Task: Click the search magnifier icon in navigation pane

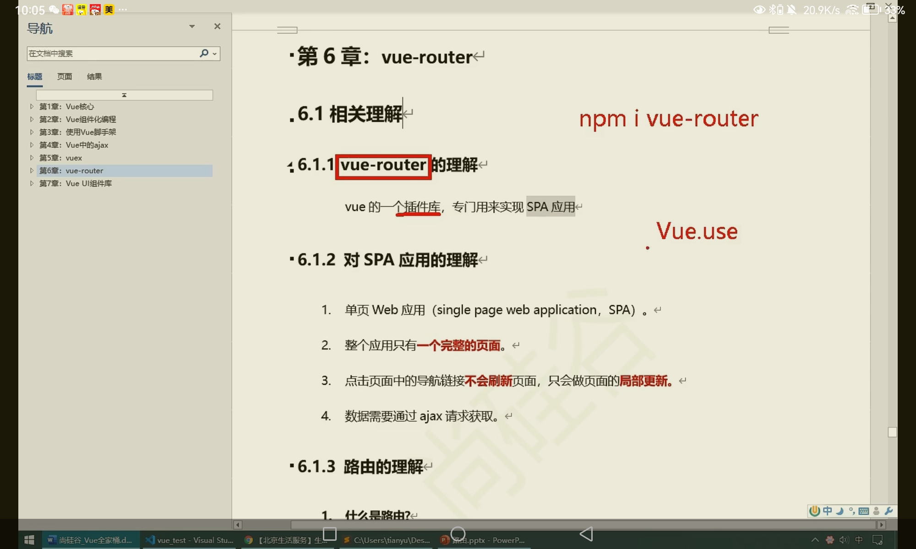Action: point(204,54)
